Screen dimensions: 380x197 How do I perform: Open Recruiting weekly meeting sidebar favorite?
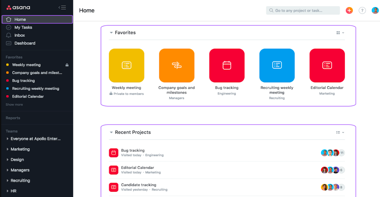tap(35, 89)
